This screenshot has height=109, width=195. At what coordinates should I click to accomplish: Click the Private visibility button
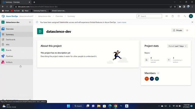coord(177,30)
